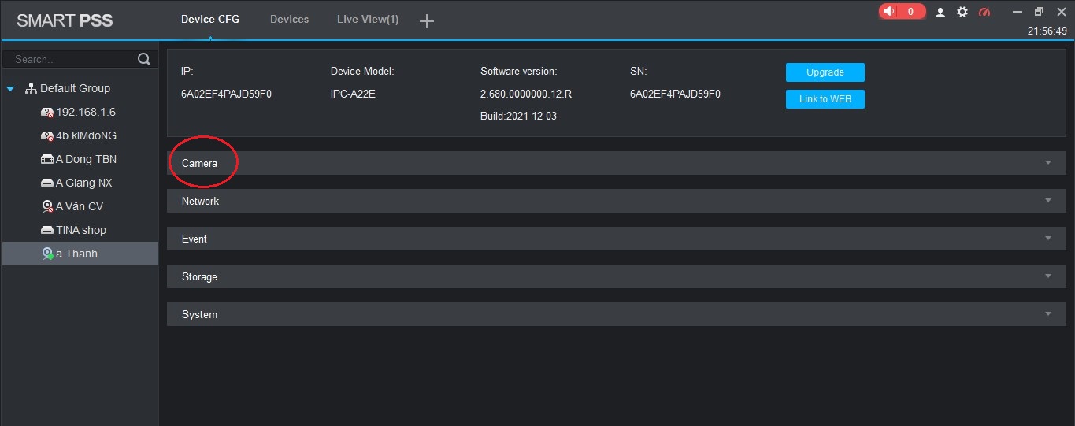Screen dimensions: 1075x426
Task: Switch to the Live View(1) tab
Action: 367,20
